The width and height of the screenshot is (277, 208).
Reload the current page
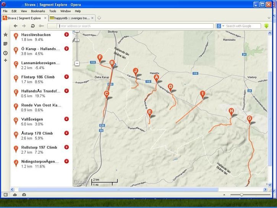pyautogui.click(x=33, y=26)
